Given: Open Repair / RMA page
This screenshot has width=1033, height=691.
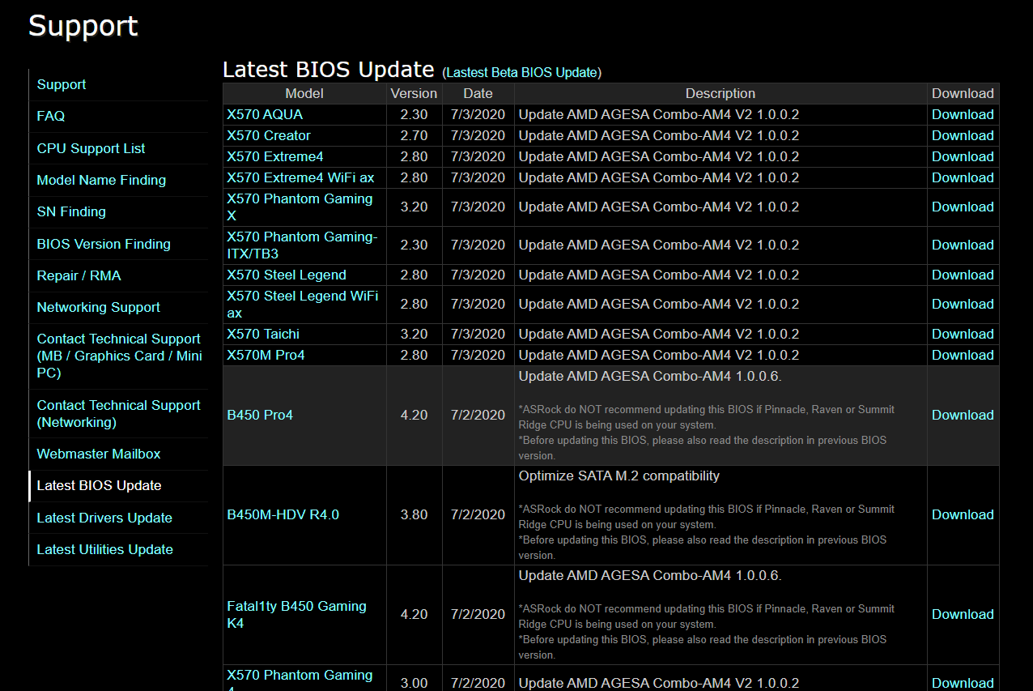Looking at the screenshot, I should (x=79, y=275).
